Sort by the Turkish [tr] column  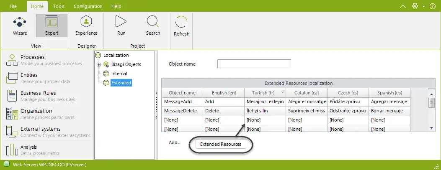click(x=265, y=93)
